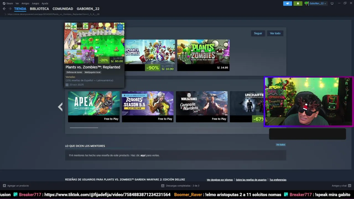Switch to the COMUNIDAD tab
Screen dimensions: 354x199
pos(63,9)
